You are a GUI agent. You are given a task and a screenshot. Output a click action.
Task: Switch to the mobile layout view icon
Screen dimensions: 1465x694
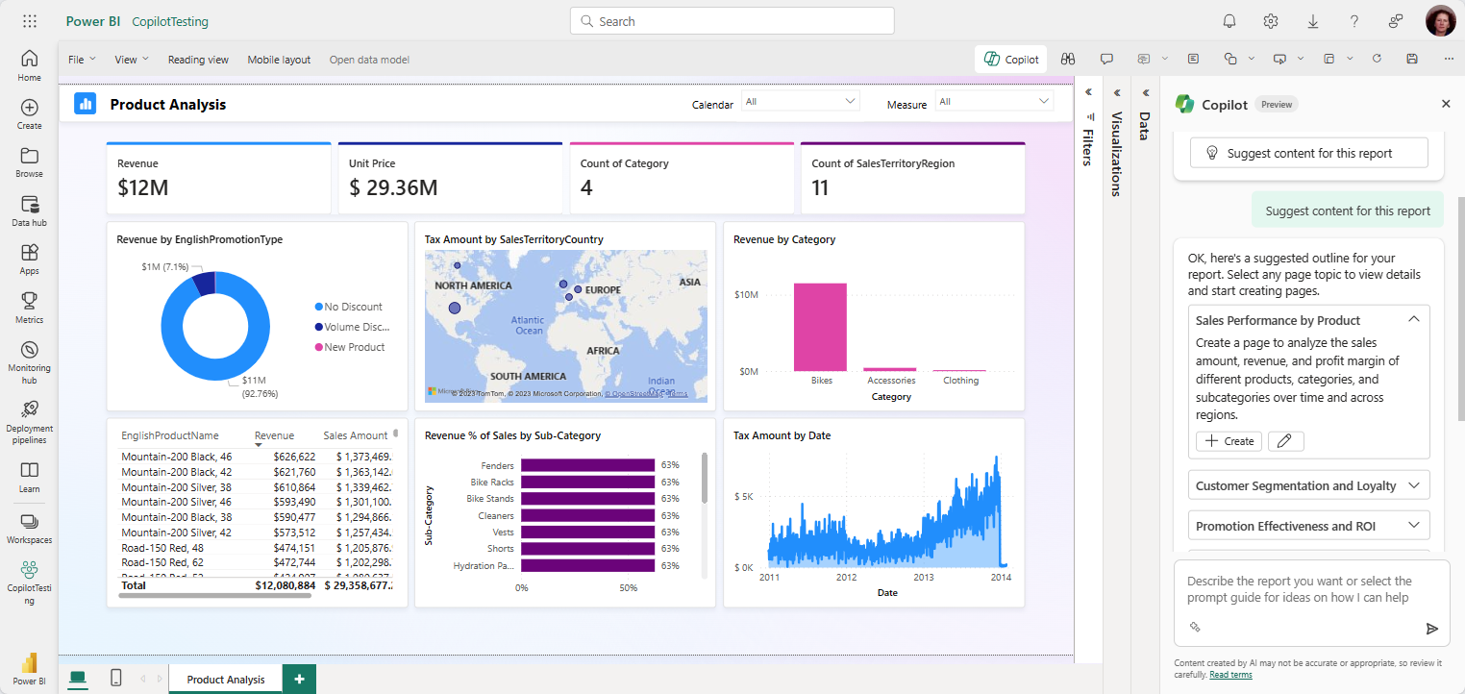point(116,679)
